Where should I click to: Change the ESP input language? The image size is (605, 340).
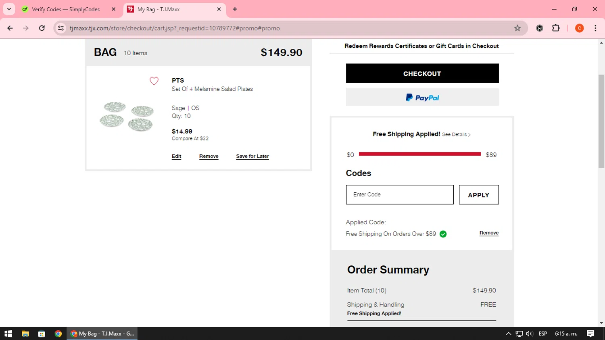click(543, 334)
